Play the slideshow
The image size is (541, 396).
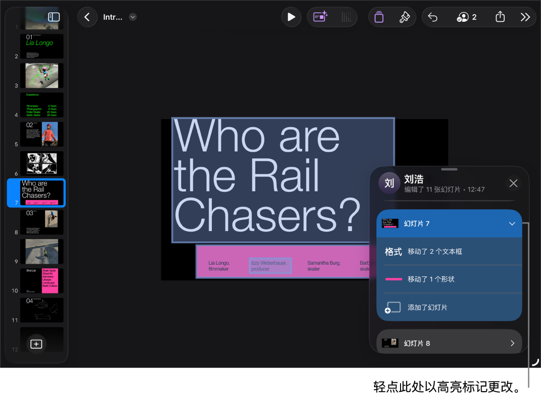click(x=291, y=17)
